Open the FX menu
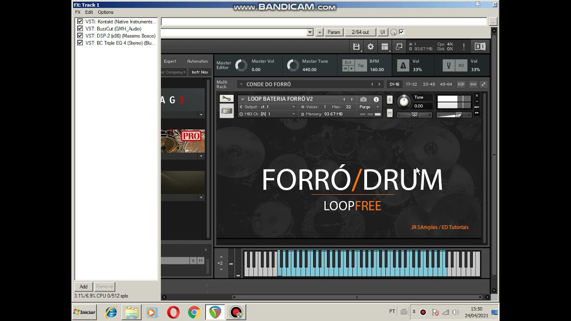 pyautogui.click(x=78, y=12)
